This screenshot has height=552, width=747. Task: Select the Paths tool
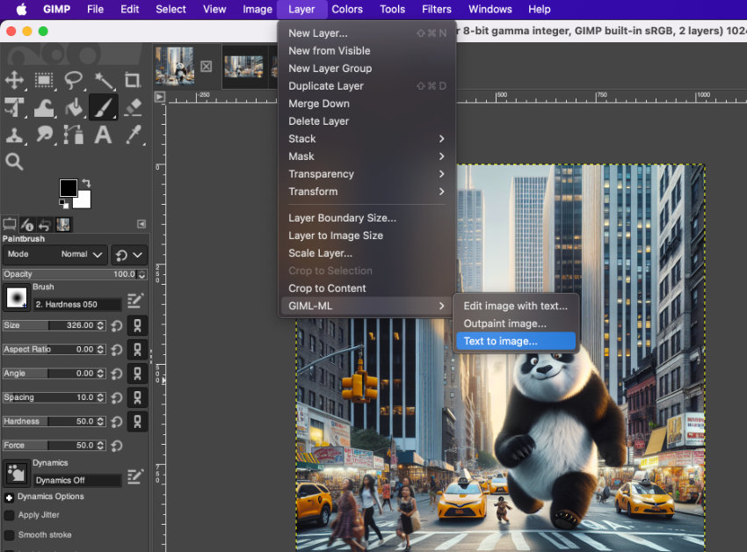click(x=73, y=134)
